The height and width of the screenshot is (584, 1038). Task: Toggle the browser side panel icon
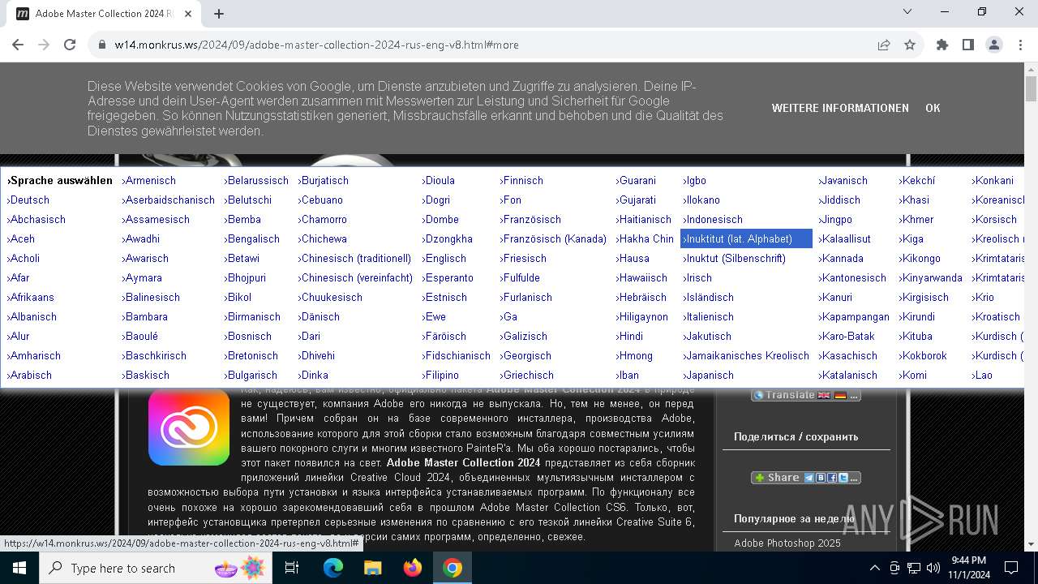coord(968,45)
